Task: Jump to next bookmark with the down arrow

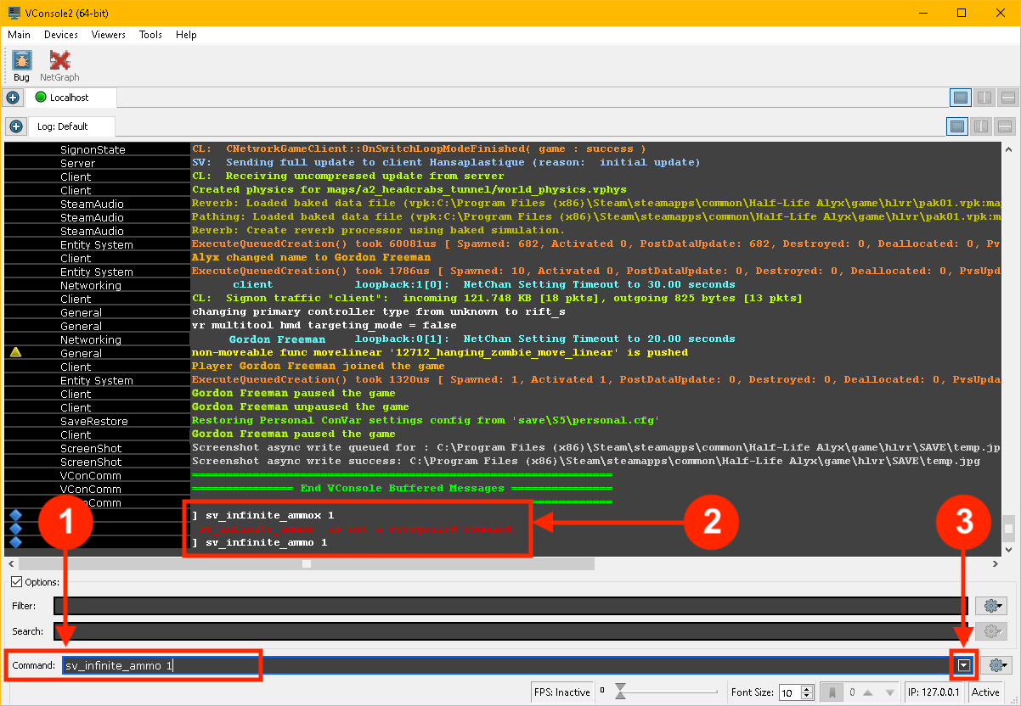Action: click(x=888, y=692)
